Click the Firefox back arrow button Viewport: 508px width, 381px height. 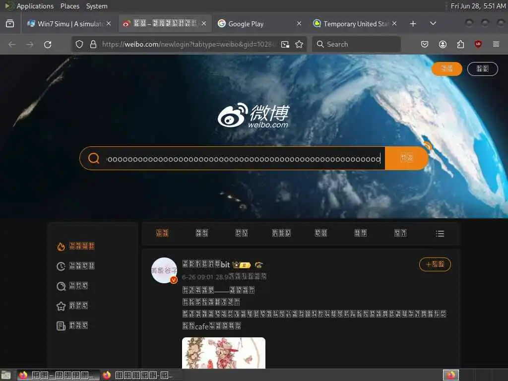point(12,44)
